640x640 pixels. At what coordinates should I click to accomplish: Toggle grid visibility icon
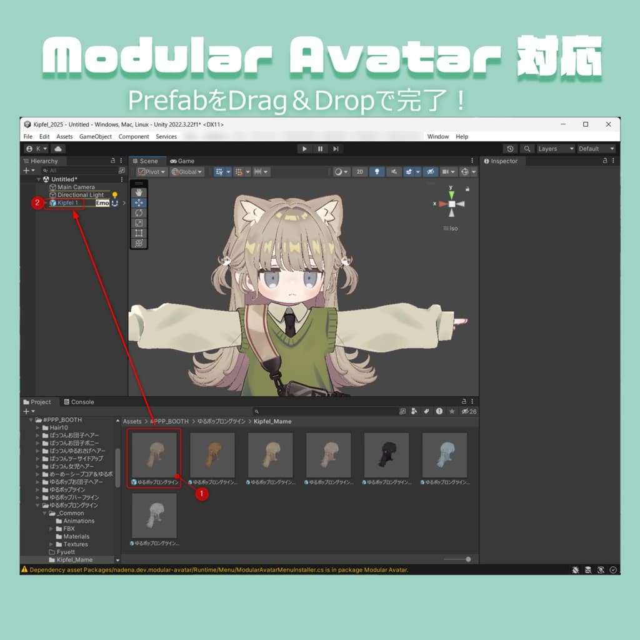click(219, 172)
